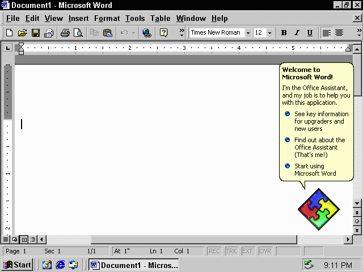Save the document with the floppy disk icon
363x272 pixels.
tap(35, 33)
